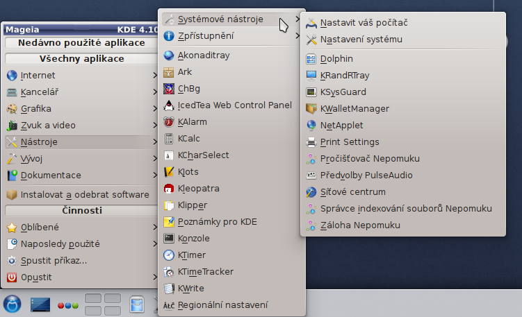The height and width of the screenshot is (317, 522).
Task: Launch the KWalletManager wallet icon
Action: click(x=311, y=109)
